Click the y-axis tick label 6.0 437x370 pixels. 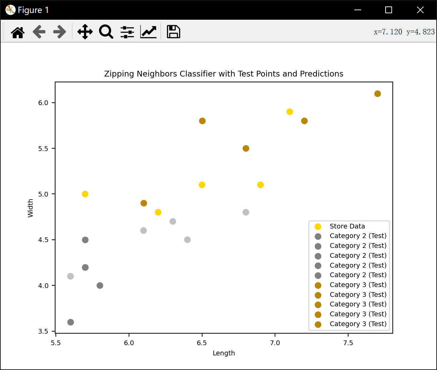pyautogui.click(x=43, y=103)
